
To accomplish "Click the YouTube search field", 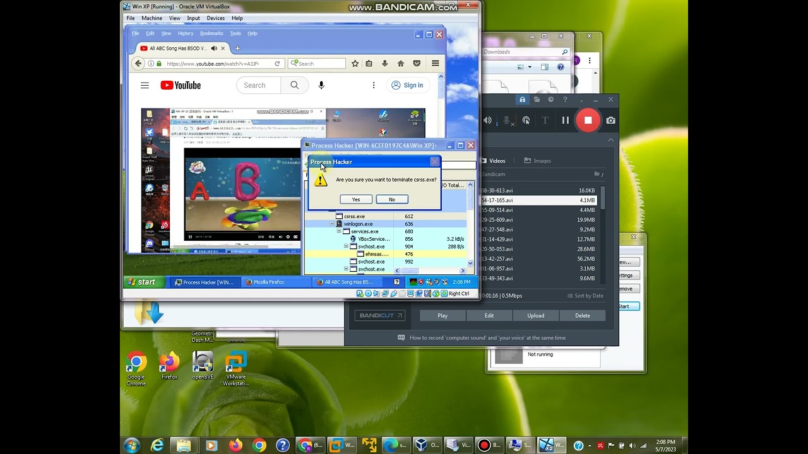I will [x=259, y=85].
